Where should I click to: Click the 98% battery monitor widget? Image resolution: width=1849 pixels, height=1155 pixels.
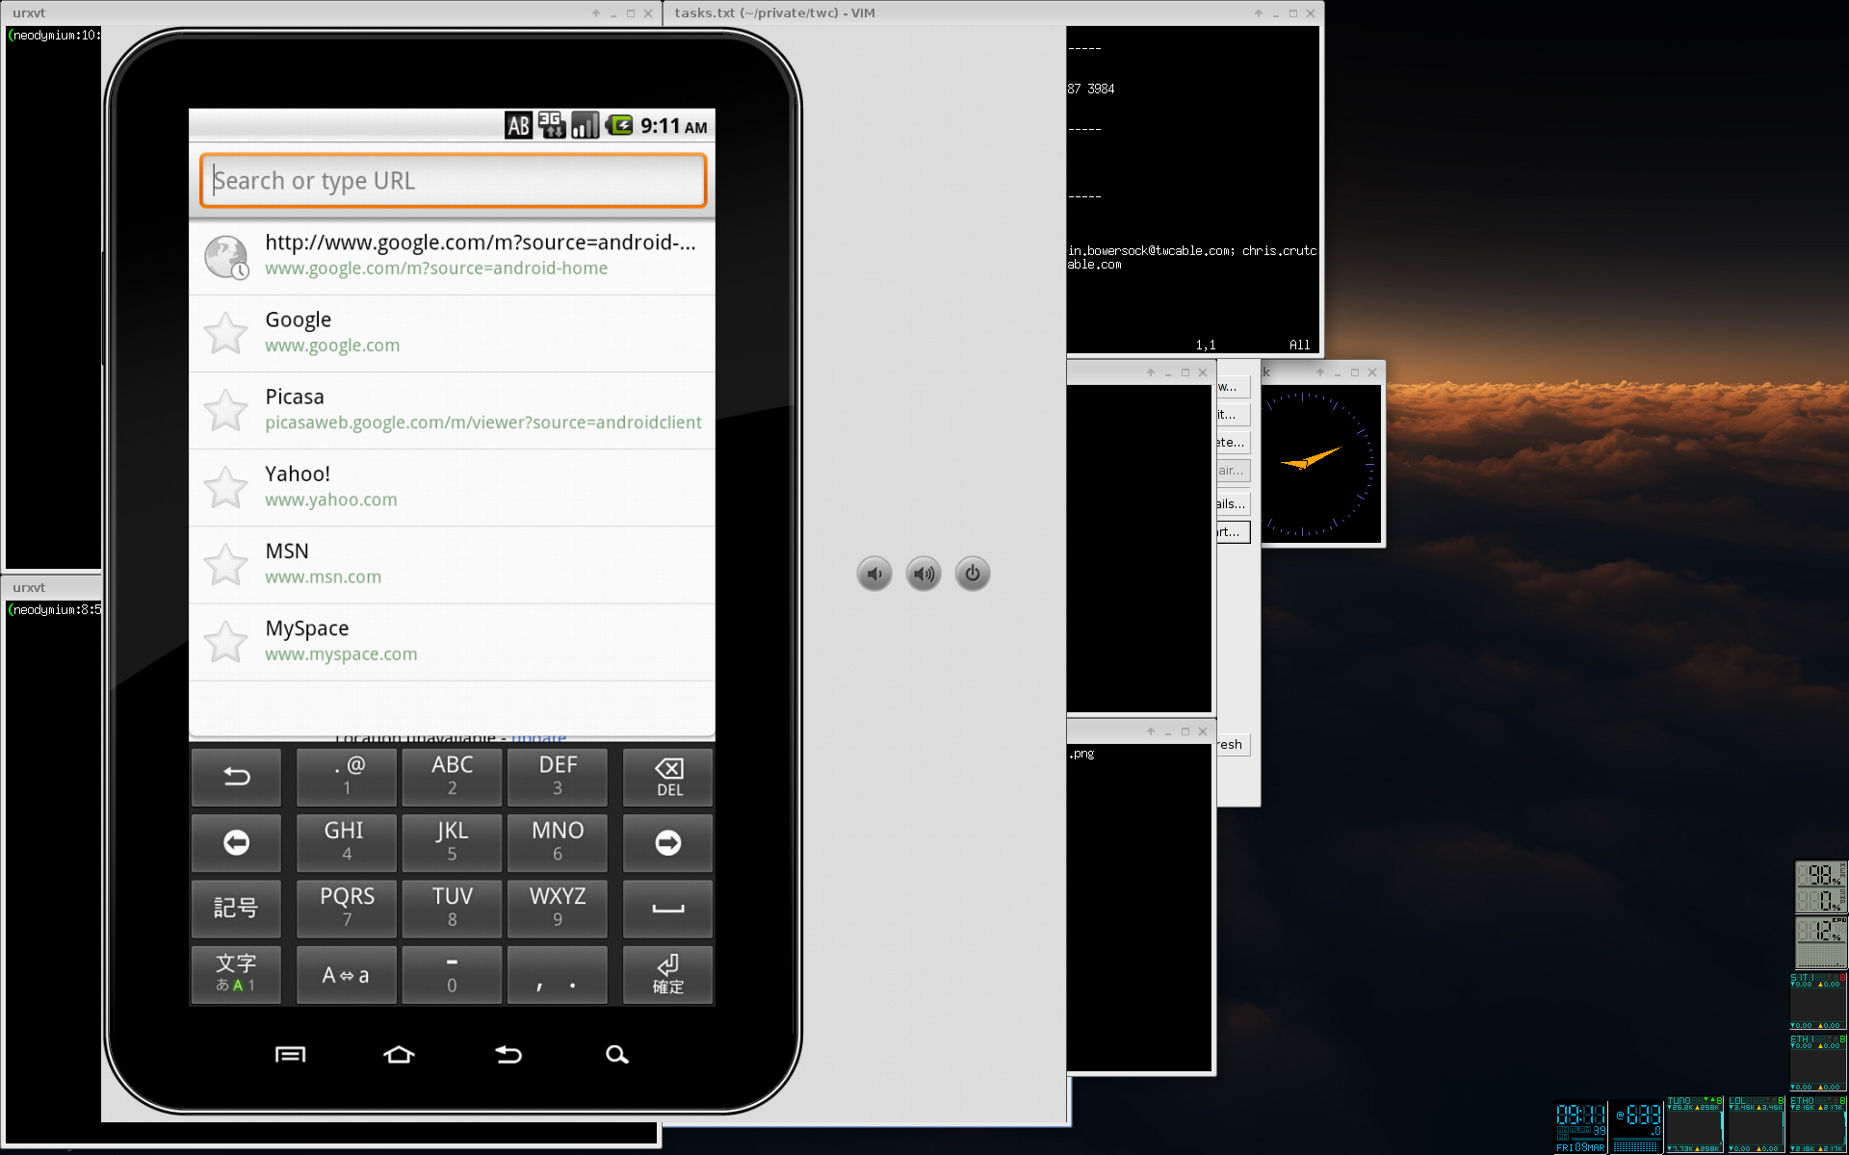1820,874
